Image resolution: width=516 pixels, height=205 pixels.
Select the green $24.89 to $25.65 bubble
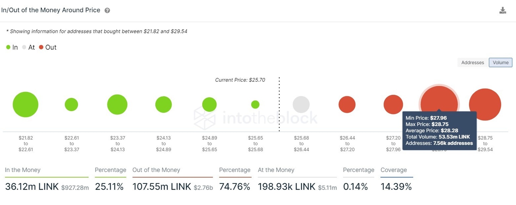coord(209,105)
